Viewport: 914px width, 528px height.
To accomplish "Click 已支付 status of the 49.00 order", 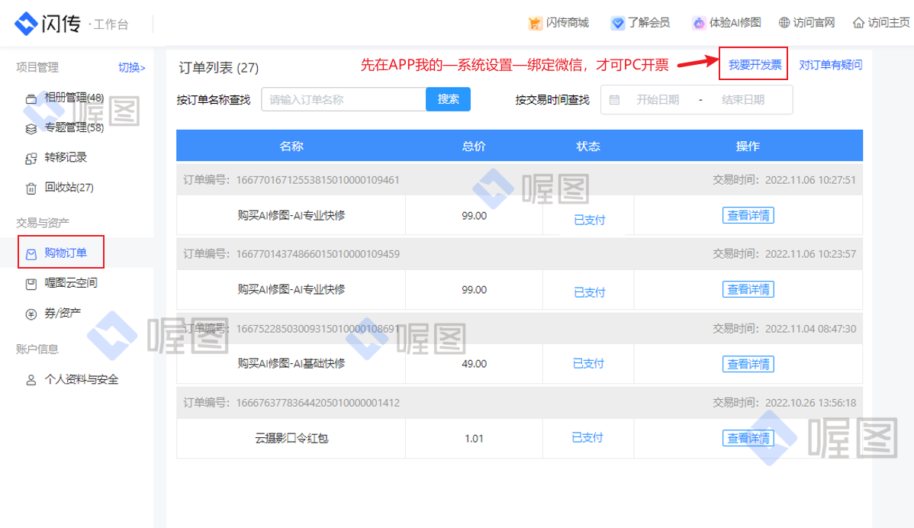I will pyautogui.click(x=588, y=364).
